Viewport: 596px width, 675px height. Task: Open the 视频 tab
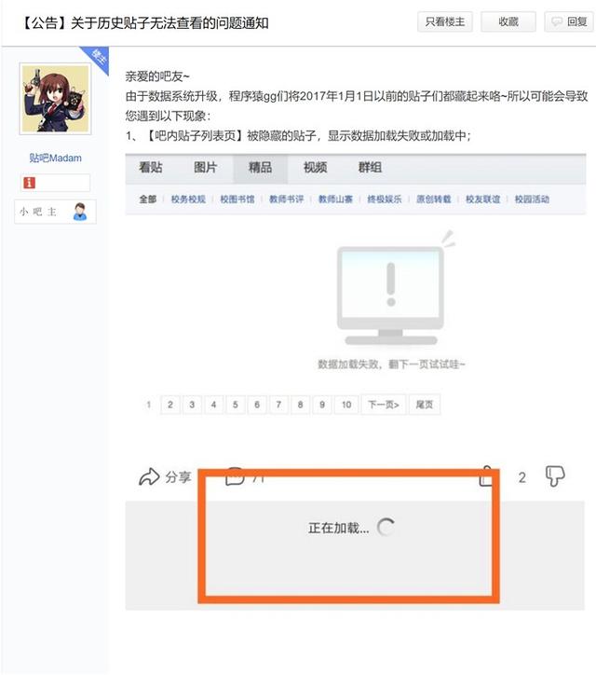[315, 168]
